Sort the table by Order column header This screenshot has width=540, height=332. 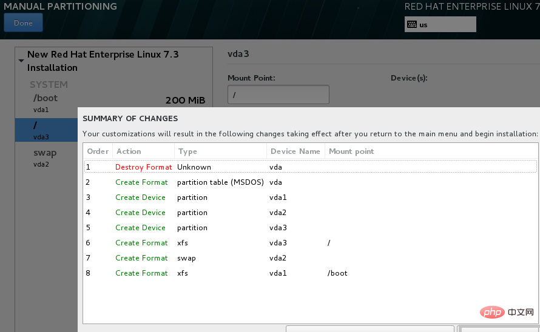98,151
